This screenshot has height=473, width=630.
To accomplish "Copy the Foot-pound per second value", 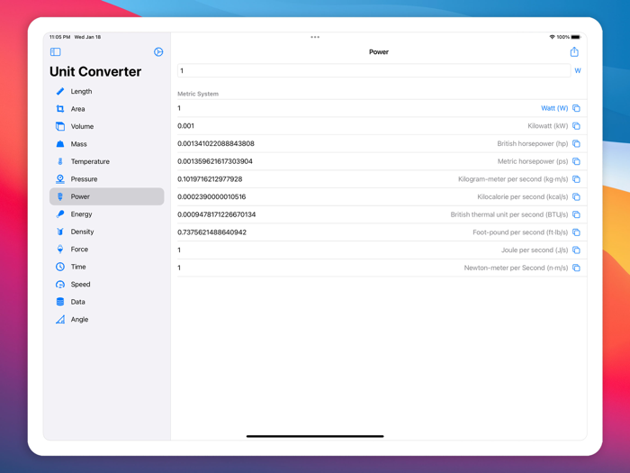I will click(577, 232).
